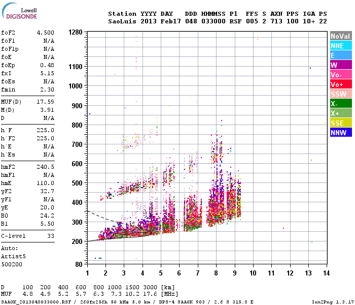
Task: Click the M(D) value 3.91
Action: (x=47, y=110)
